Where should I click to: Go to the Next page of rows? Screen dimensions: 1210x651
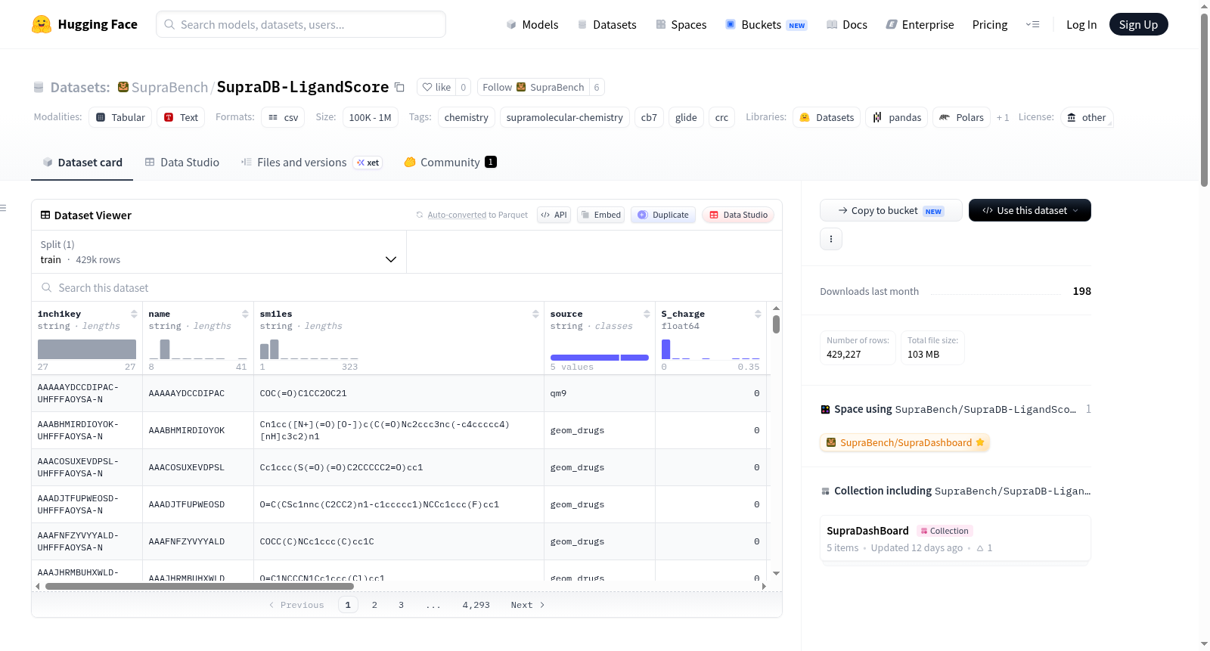click(x=527, y=605)
